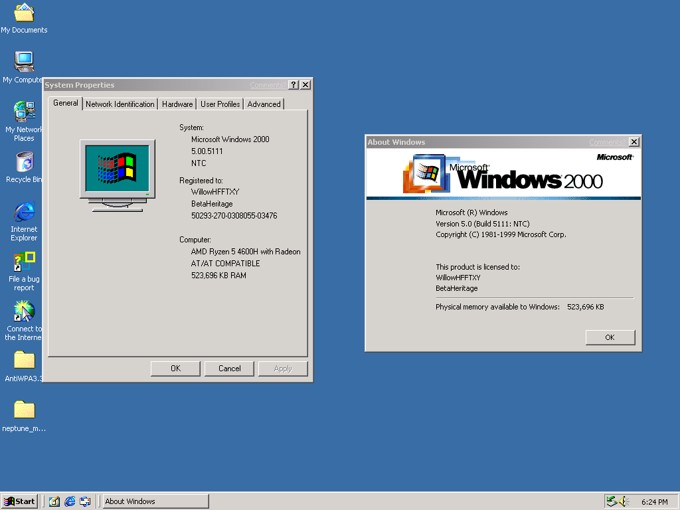Close the System Properties dialog
Viewport: 680px width, 510px height.
pos(305,85)
